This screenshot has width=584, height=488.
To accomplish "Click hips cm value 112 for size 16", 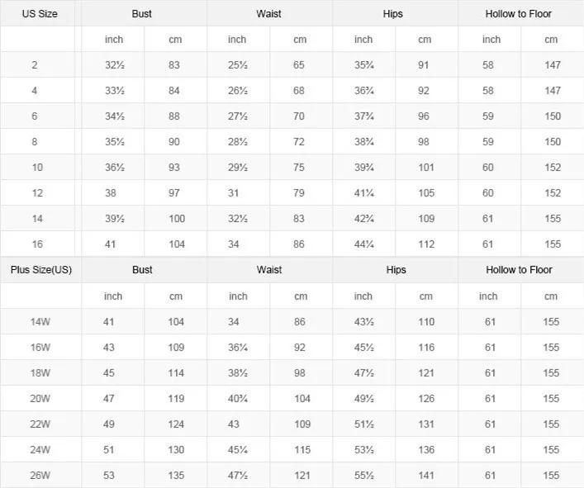I will (x=425, y=244).
